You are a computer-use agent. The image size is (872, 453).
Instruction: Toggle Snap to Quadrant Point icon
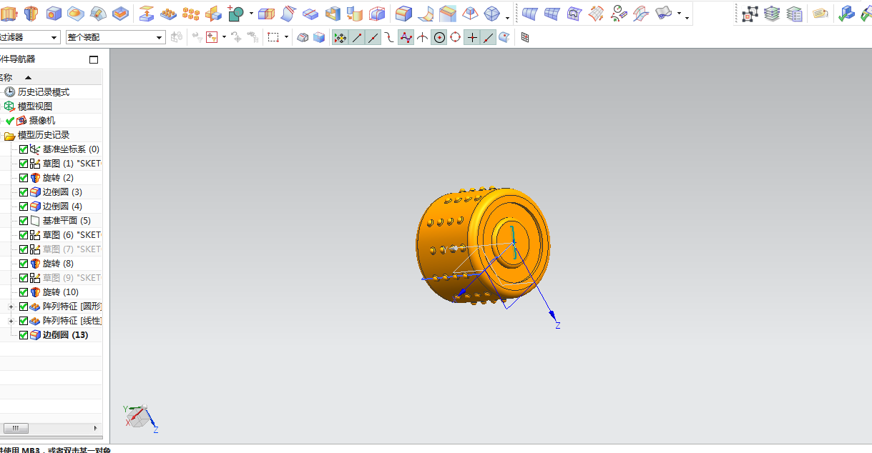pos(455,37)
